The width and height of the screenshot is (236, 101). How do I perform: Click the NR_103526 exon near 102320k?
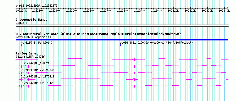[x=190, y=59]
